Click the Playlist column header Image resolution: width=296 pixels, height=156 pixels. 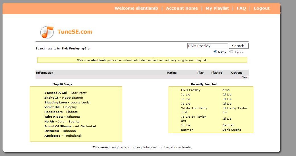[216, 73]
